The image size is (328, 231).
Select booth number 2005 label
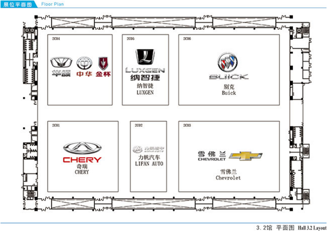[x=131, y=39]
